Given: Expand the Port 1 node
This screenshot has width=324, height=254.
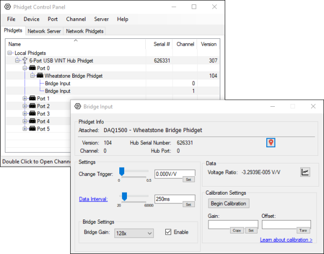Looking at the screenshot, I should [25, 99].
